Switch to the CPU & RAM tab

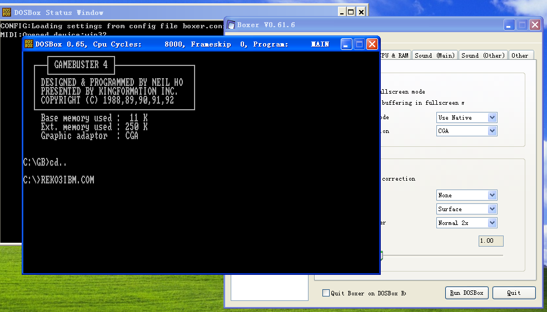click(x=395, y=55)
